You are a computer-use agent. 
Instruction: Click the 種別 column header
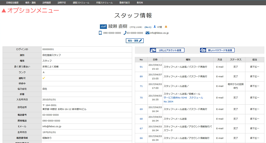[188, 60]
